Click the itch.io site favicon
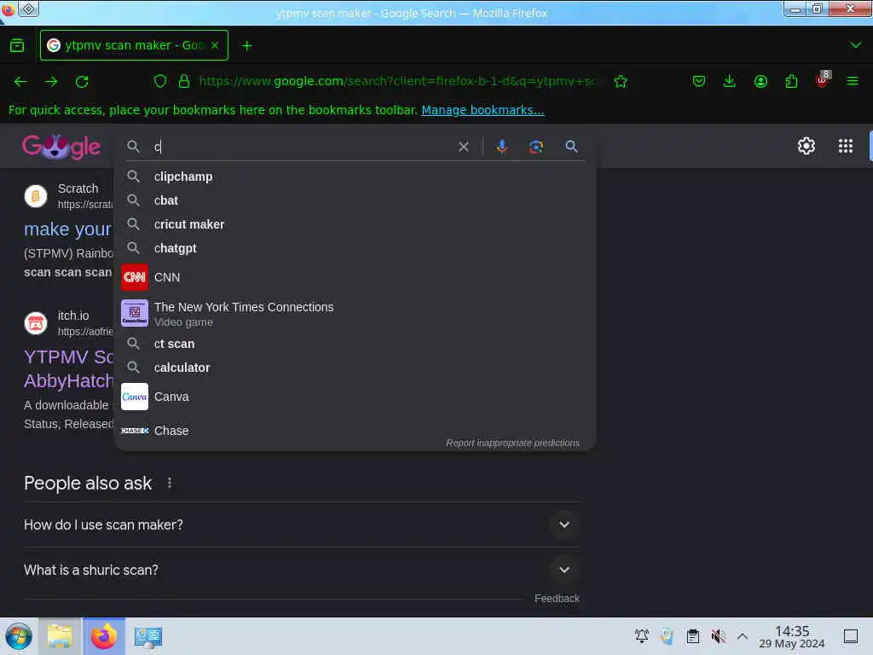 (36, 323)
